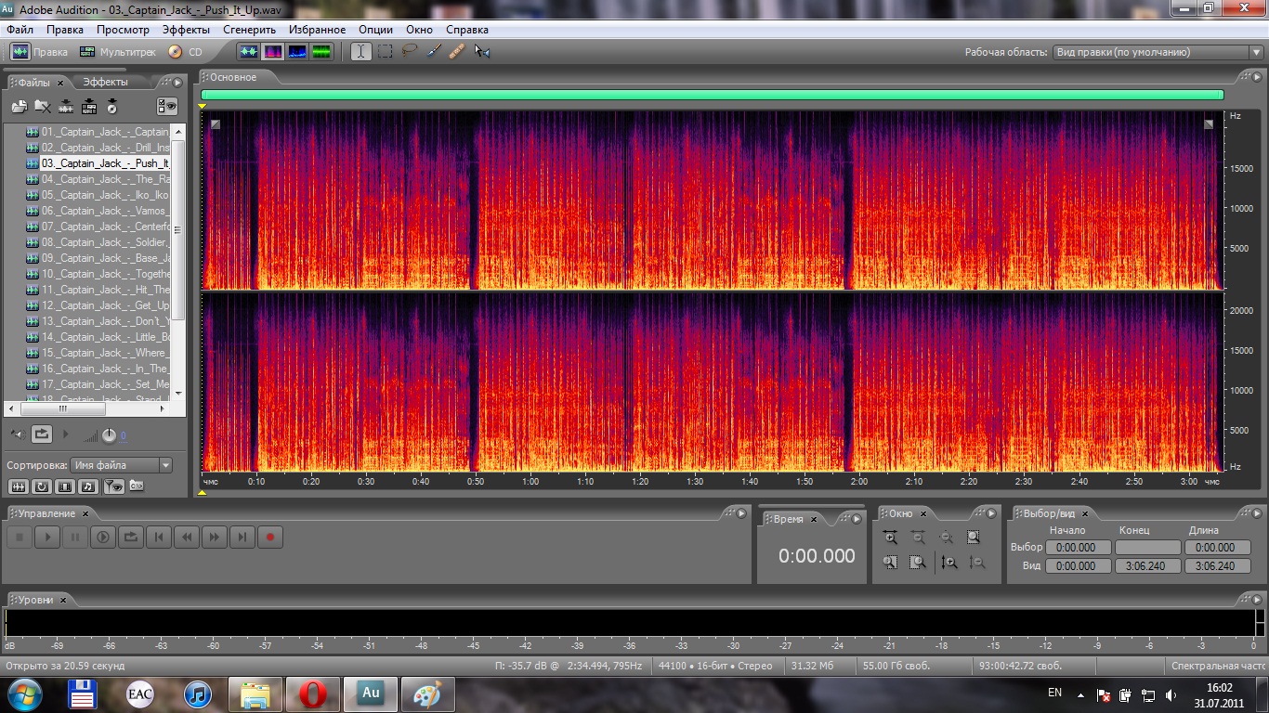The image size is (1269, 713).
Task: Select the Spot Healing Brush tool
Action: pyautogui.click(x=457, y=52)
